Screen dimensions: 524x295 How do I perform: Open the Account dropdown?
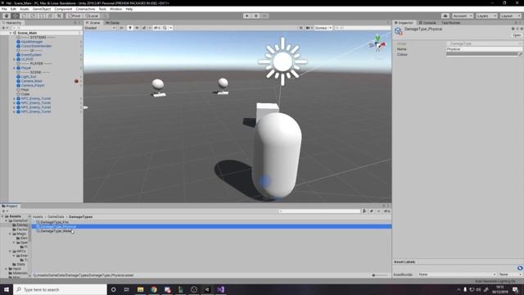pos(463,16)
